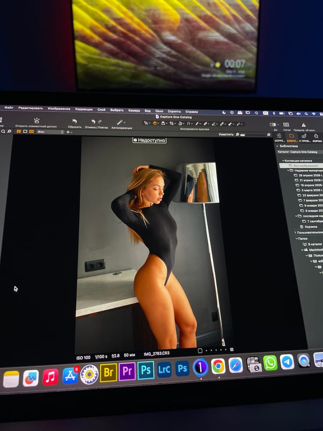Collapse the Macintosh drive node
The width and height of the screenshot is (323, 431).
tap(302, 250)
